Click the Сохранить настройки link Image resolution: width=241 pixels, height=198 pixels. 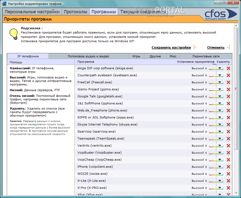(x=171, y=48)
